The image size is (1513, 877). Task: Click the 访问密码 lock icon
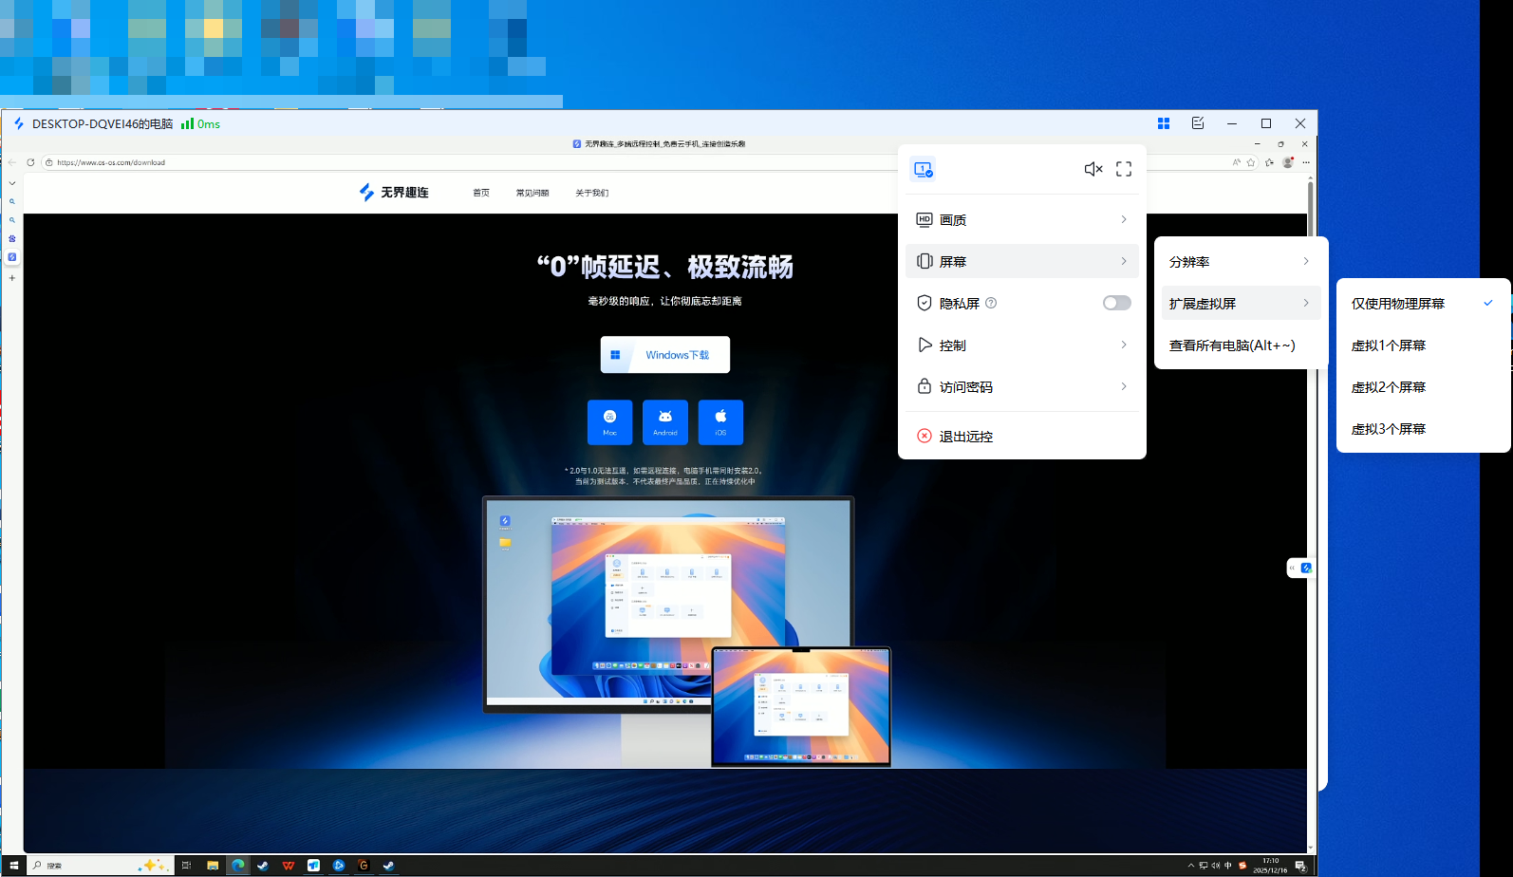tap(925, 386)
